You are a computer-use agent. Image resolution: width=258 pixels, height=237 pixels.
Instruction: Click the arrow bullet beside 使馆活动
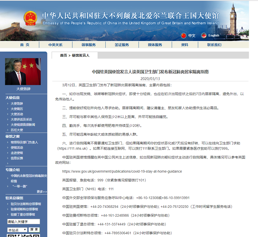pos(8,148)
